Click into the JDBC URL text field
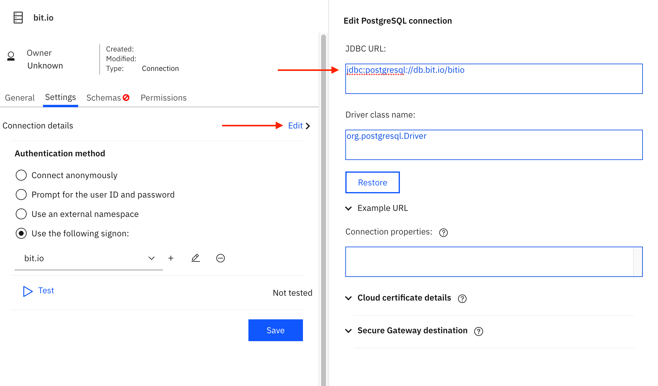Image resolution: width=658 pixels, height=386 pixels. tap(494, 79)
